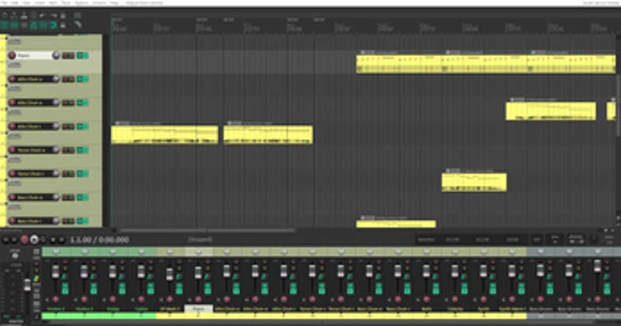The width and height of the screenshot is (621, 326).
Task: Arm the Piano mixer strip for recording
Action: click(198, 300)
